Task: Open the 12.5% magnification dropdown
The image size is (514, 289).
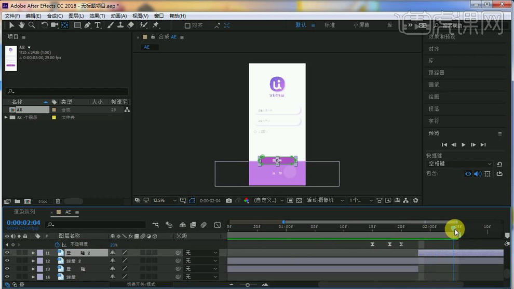Action: 165,200
